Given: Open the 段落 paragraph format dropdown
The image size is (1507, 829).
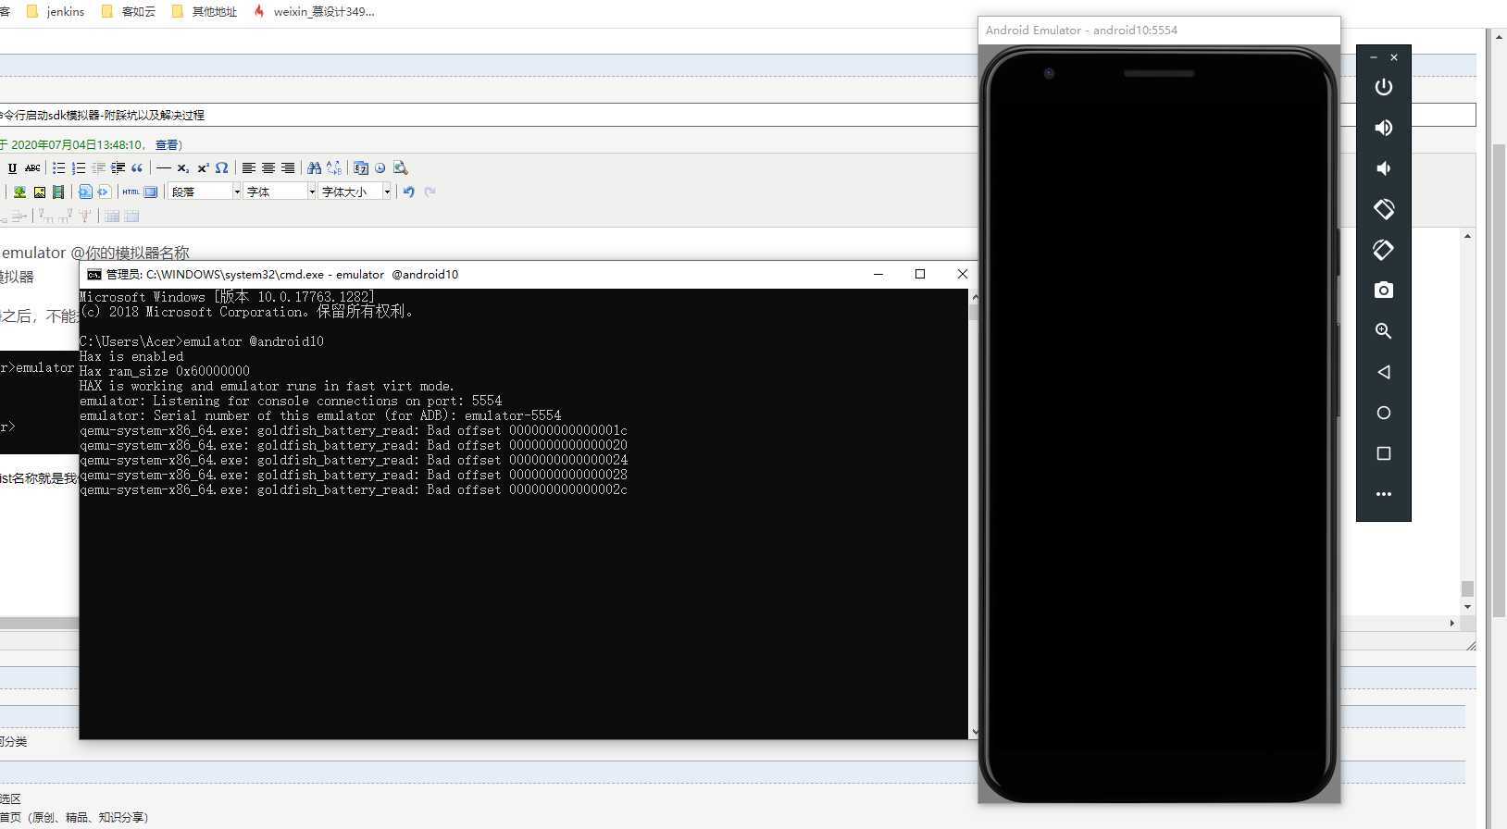Looking at the screenshot, I should [205, 192].
